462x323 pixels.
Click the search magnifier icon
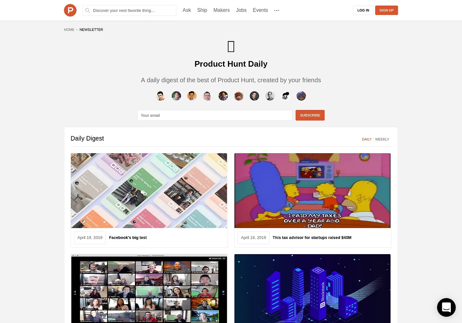pos(87,10)
